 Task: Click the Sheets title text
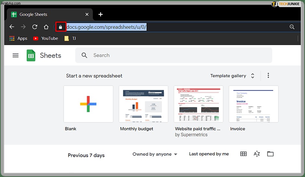tap(51, 56)
